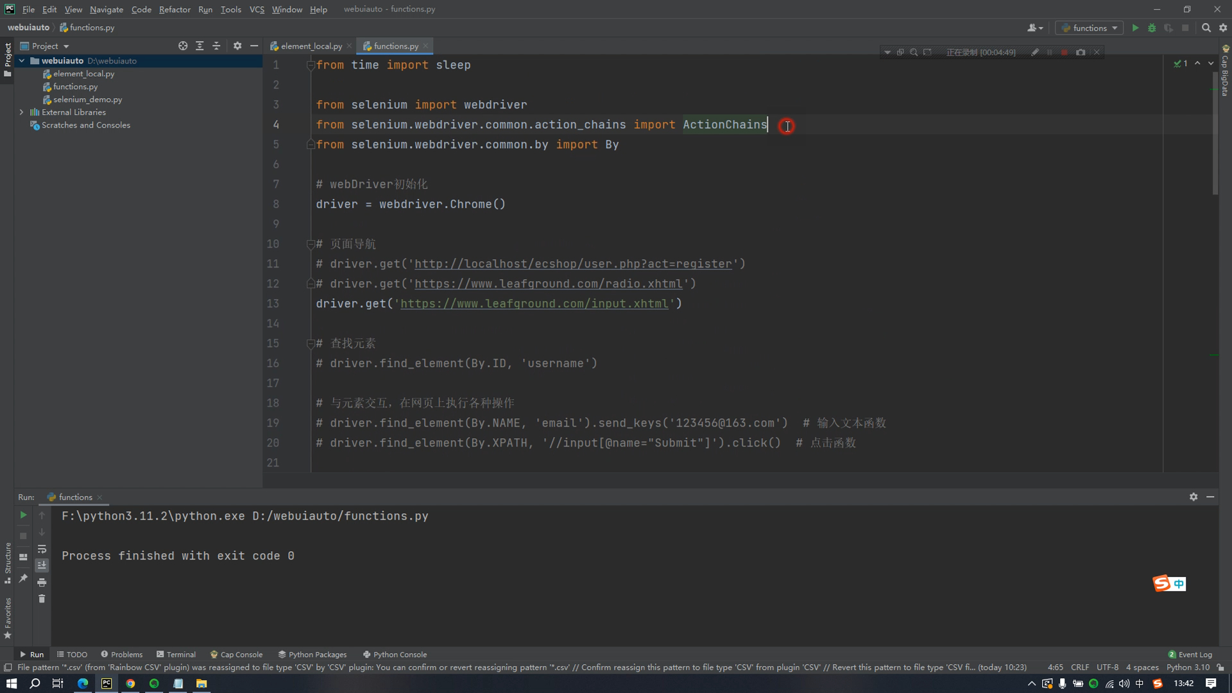Screen dimensions: 1232x693
Task: Toggle fold marker at line 10 comment
Action: [311, 244]
